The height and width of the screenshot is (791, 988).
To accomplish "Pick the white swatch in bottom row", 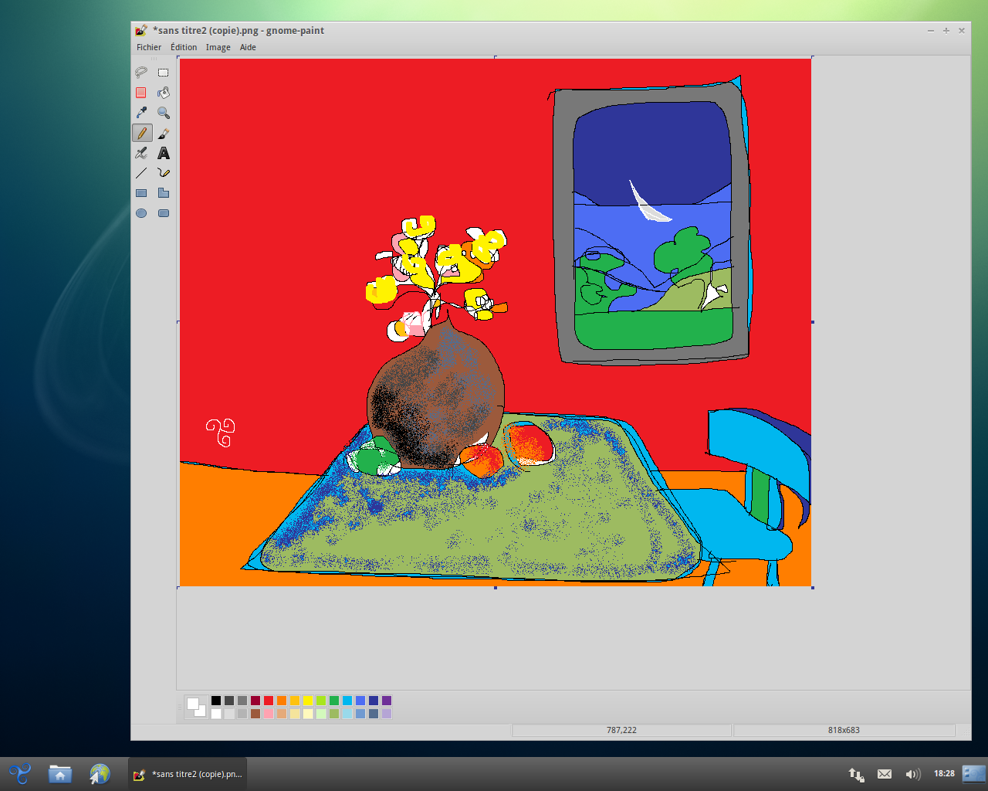I will pyautogui.click(x=216, y=714).
